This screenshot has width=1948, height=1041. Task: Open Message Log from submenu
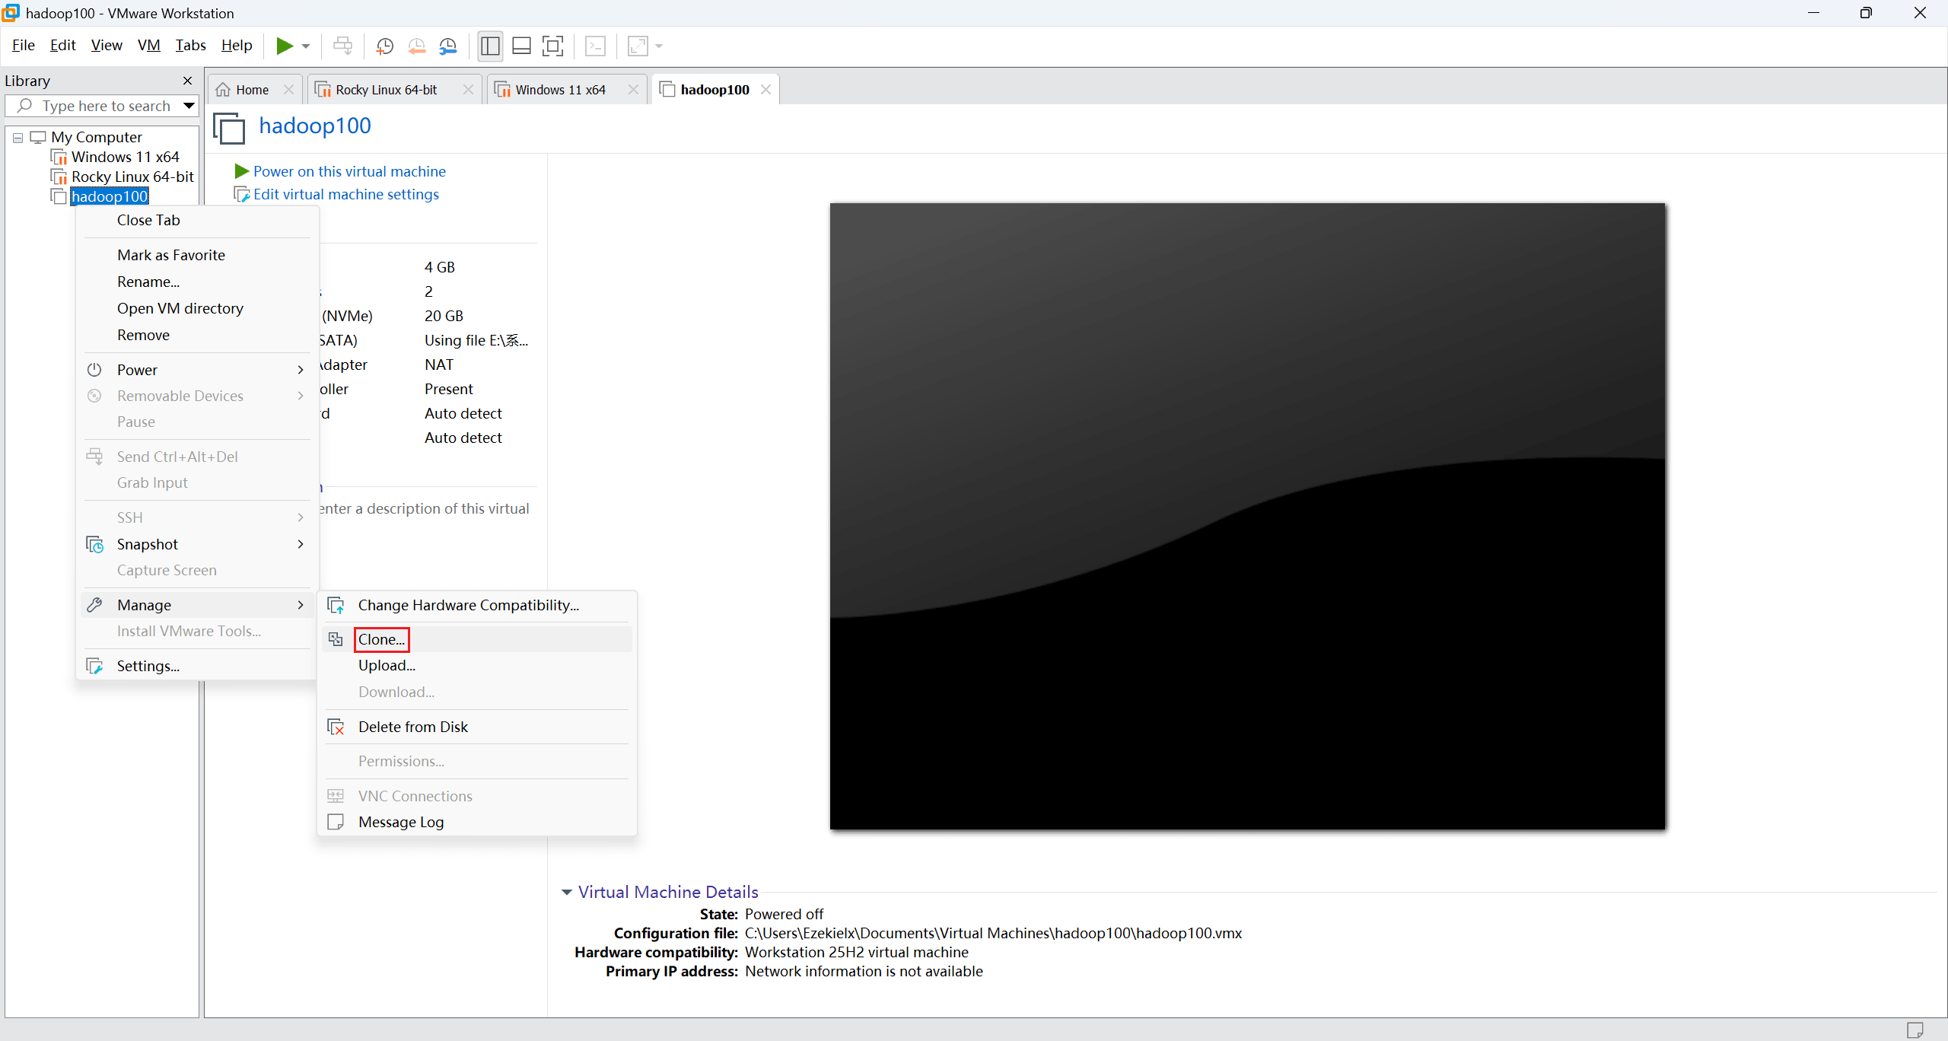(x=478, y=823)
